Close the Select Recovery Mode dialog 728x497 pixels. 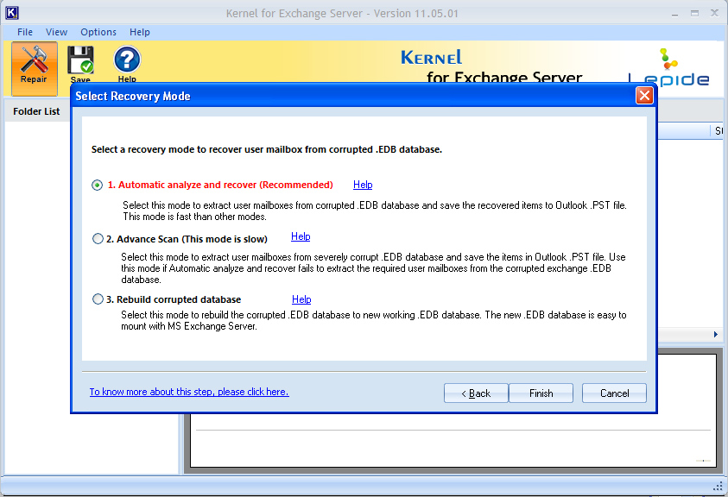tap(644, 96)
